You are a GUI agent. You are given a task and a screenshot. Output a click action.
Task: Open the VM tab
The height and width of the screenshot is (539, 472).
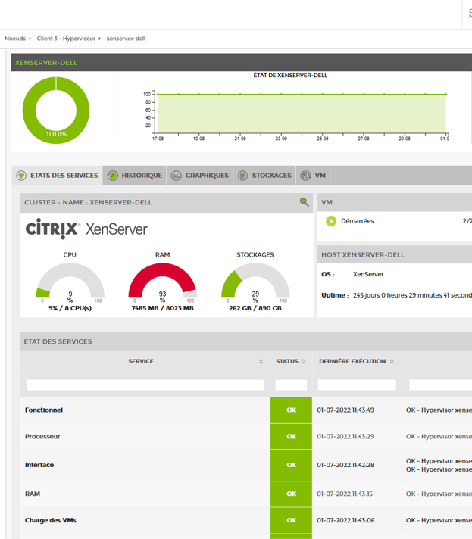[x=313, y=176]
